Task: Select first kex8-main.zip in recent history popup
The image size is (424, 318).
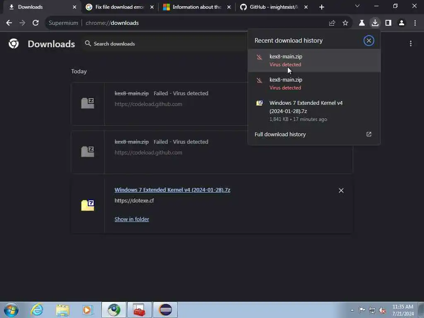Action: (x=314, y=60)
